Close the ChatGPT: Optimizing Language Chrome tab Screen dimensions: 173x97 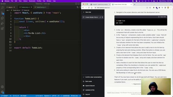[x=109, y=5]
